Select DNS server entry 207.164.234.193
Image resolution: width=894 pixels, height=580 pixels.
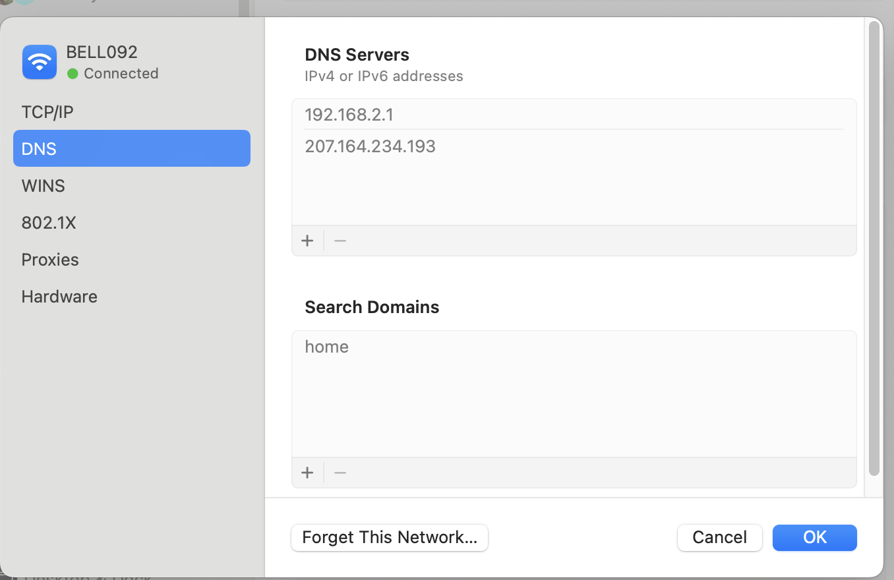pyautogui.click(x=574, y=146)
